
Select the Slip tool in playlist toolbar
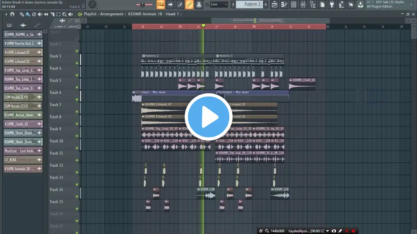(x=46, y=14)
